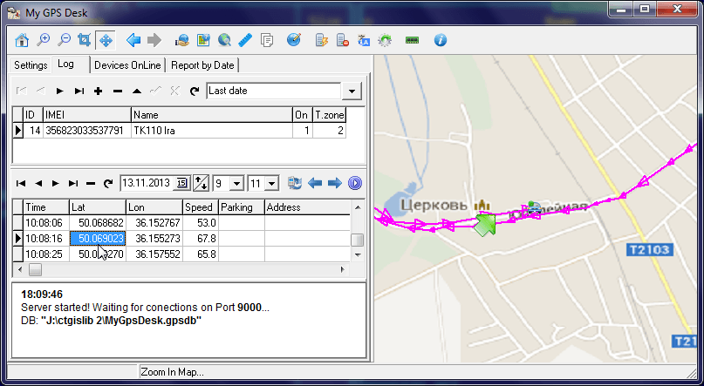The width and height of the screenshot is (704, 386).
Task: Open calendar picker next to 13.11.2013
Action: pyautogui.click(x=181, y=183)
